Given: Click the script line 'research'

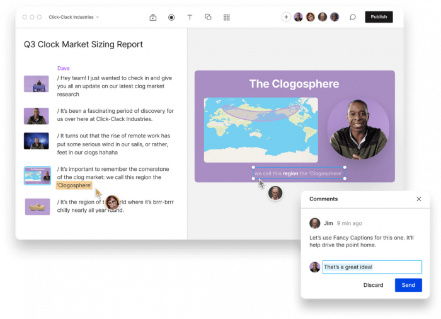Looking at the screenshot, I should click(68, 95).
